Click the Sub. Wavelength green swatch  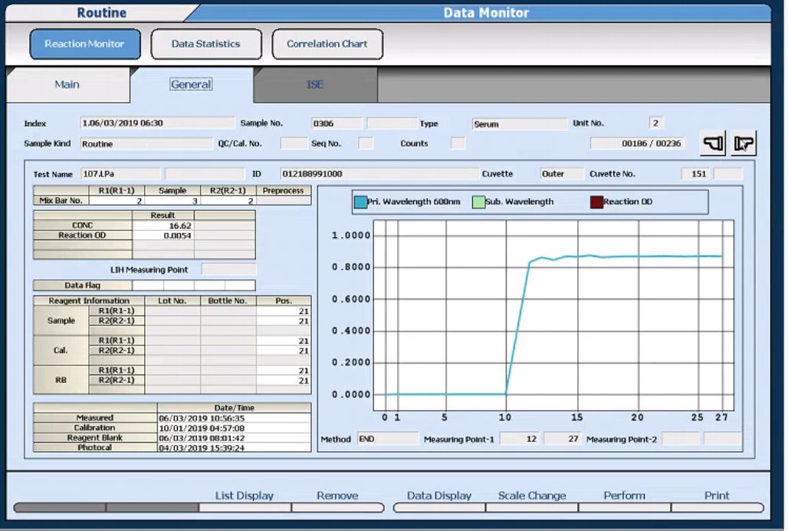click(478, 202)
